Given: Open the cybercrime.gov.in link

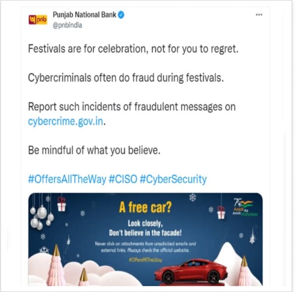Looking at the screenshot, I should 65,121.
